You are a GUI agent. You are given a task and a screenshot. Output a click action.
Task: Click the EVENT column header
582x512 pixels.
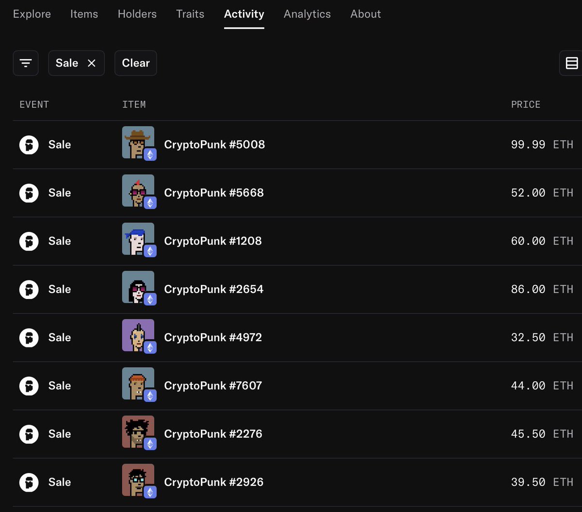34,104
